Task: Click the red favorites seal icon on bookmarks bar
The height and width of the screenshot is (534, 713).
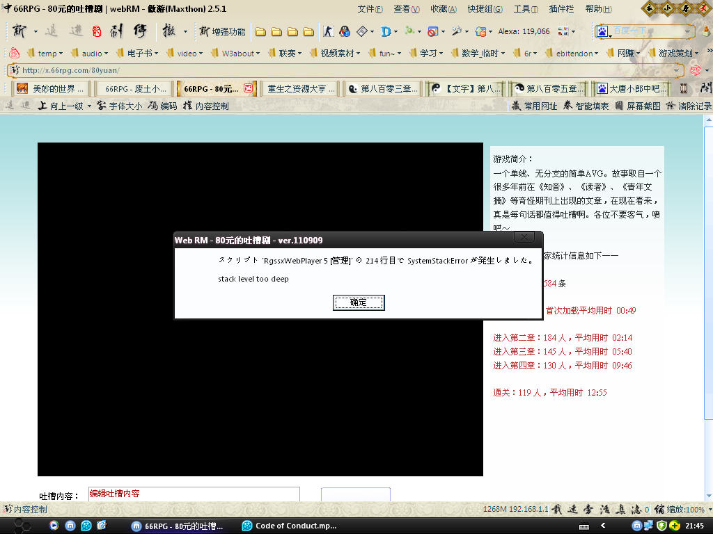Action: [x=14, y=53]
